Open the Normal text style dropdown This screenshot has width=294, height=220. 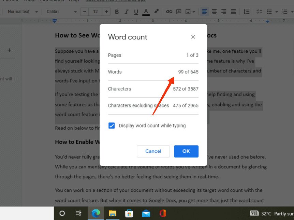[23, 12]
